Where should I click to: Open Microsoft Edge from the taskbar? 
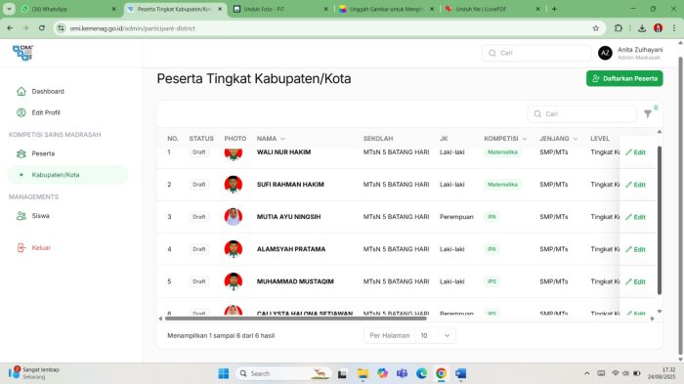(x=421, y=373)
